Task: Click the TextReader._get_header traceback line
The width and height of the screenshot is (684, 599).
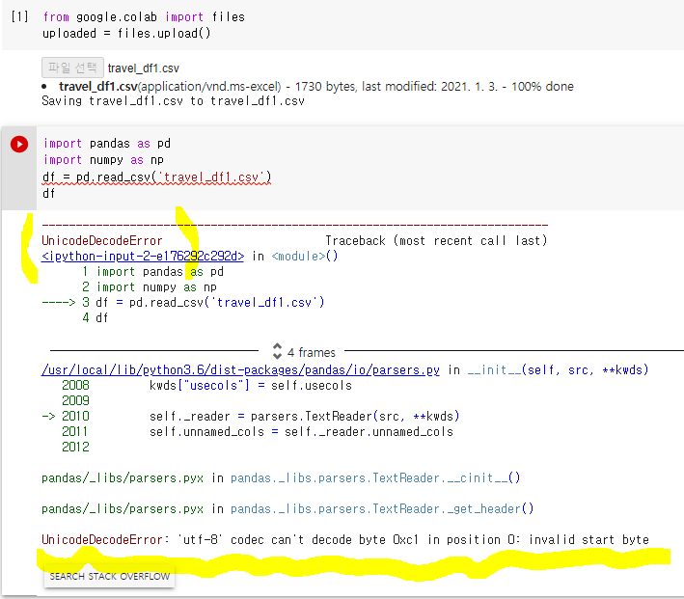Action: (x=287, y=508)
